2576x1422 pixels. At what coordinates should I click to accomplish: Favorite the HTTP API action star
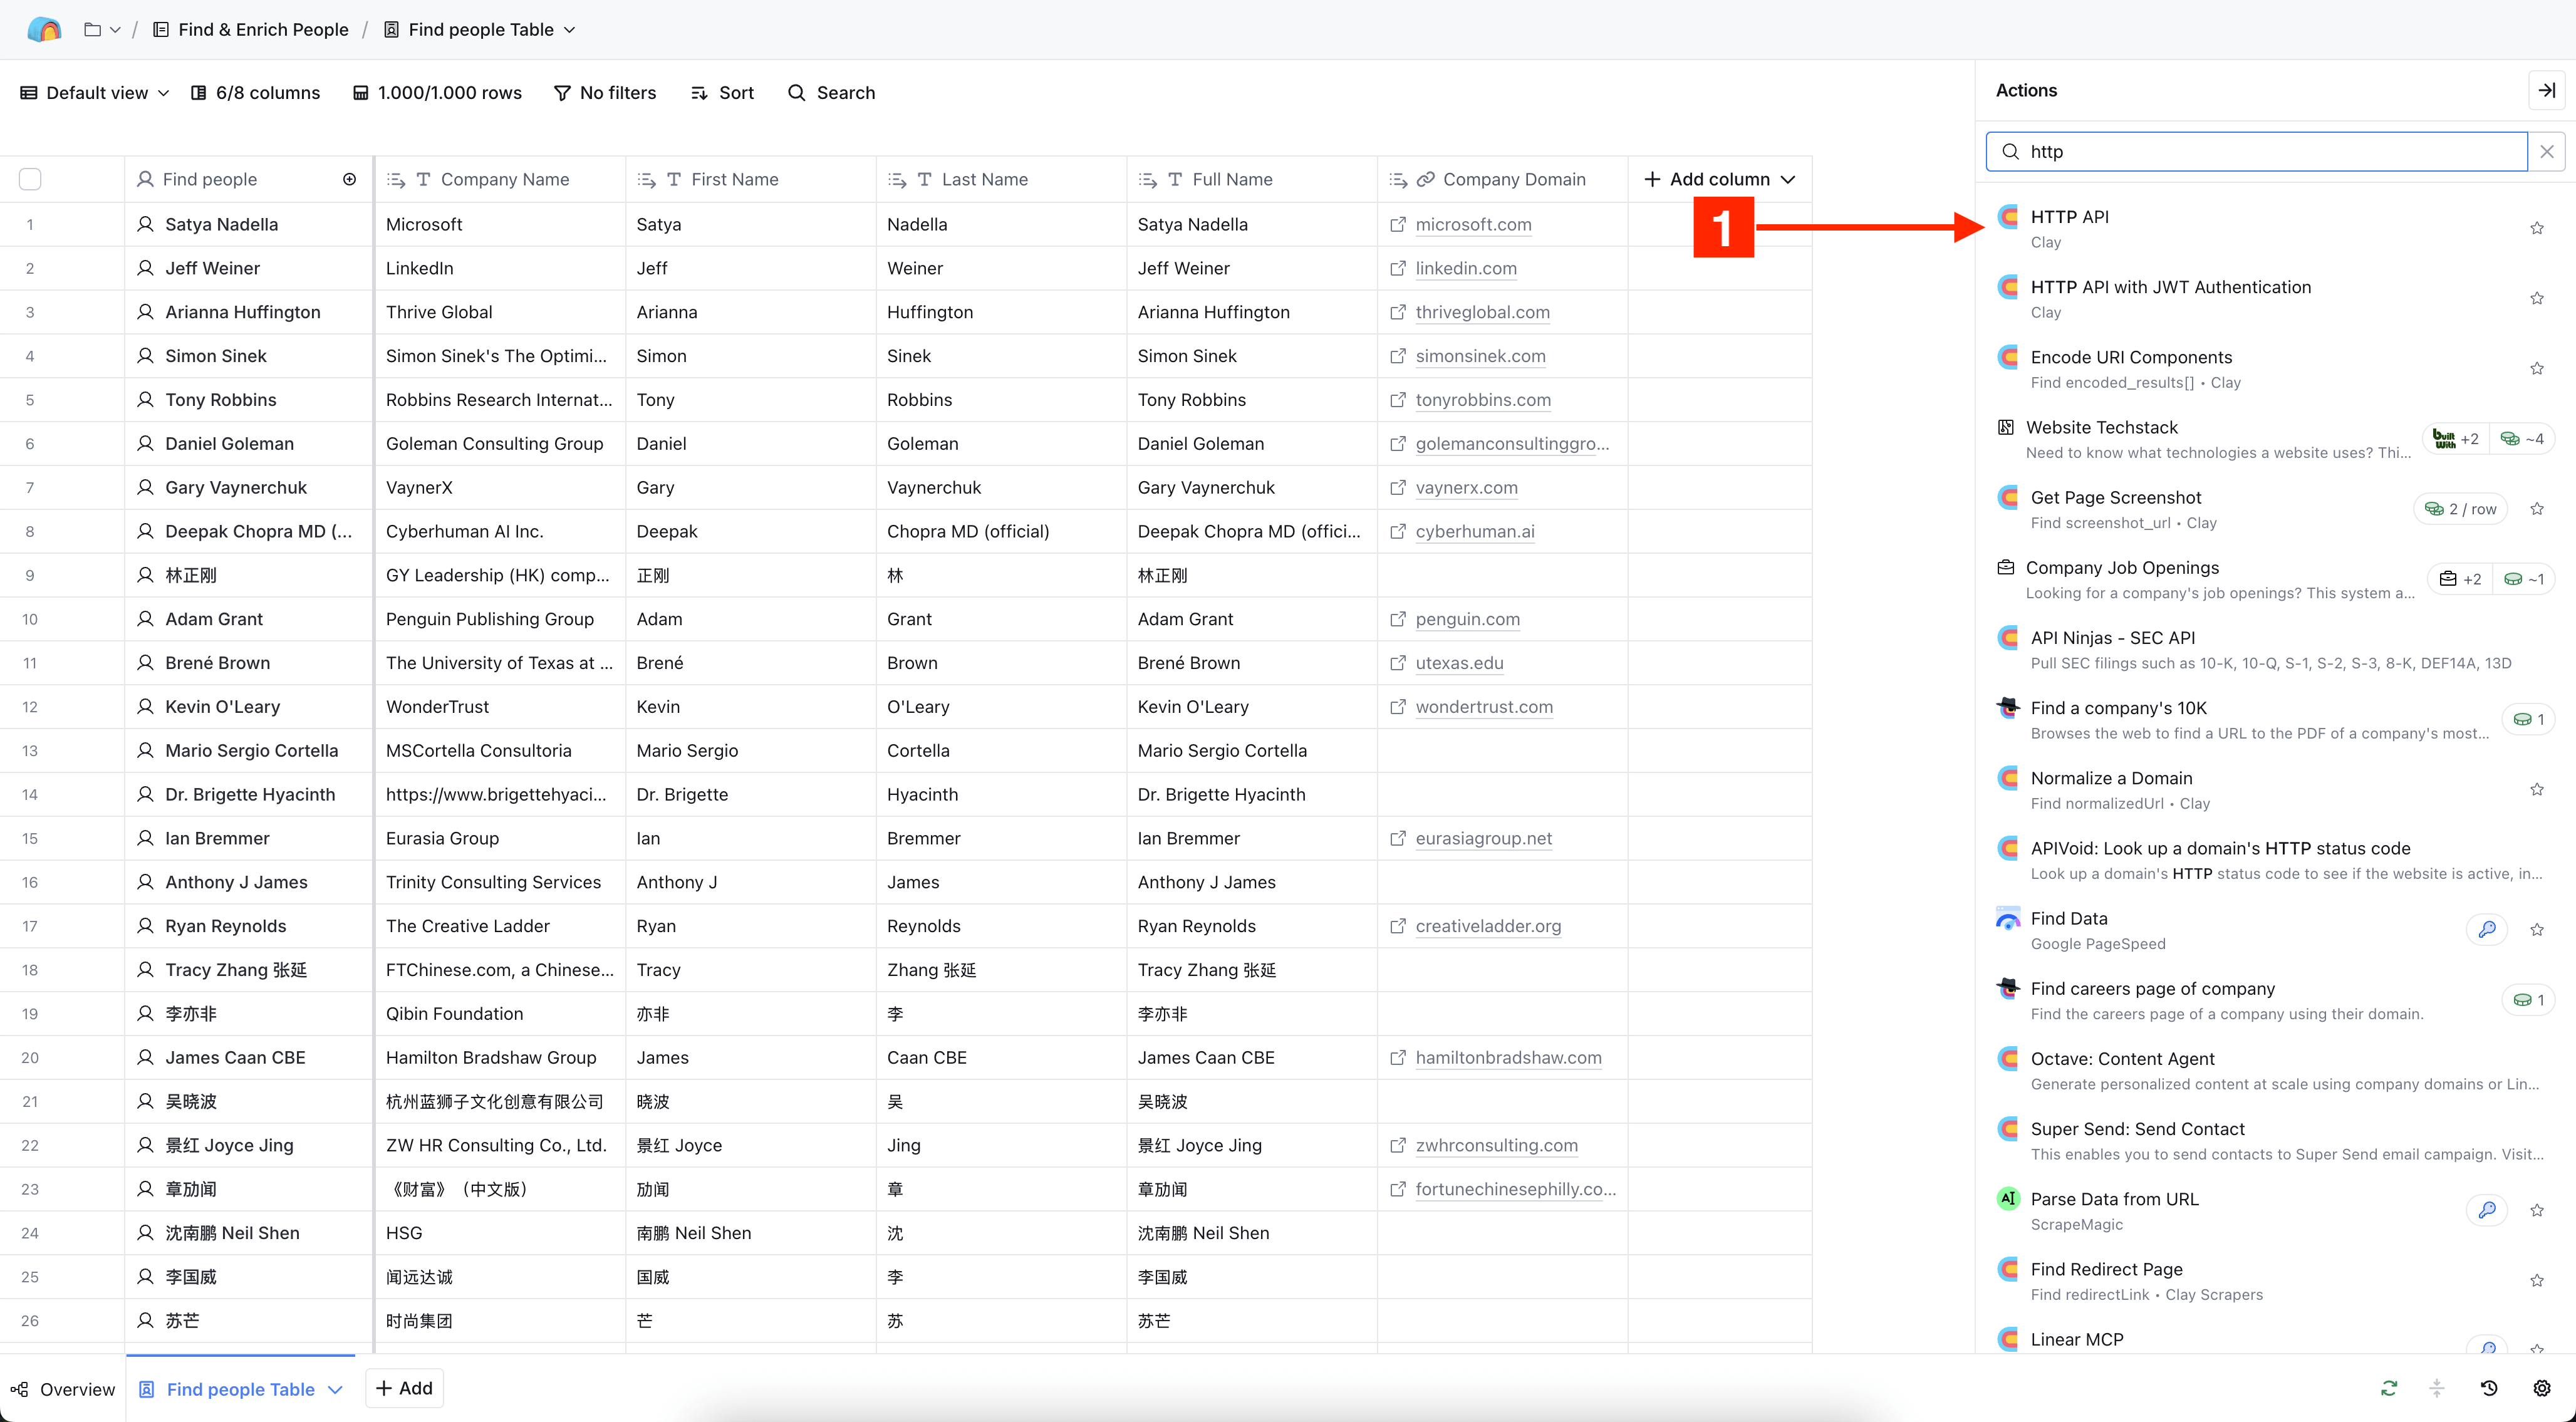(x=2537, y=228)
